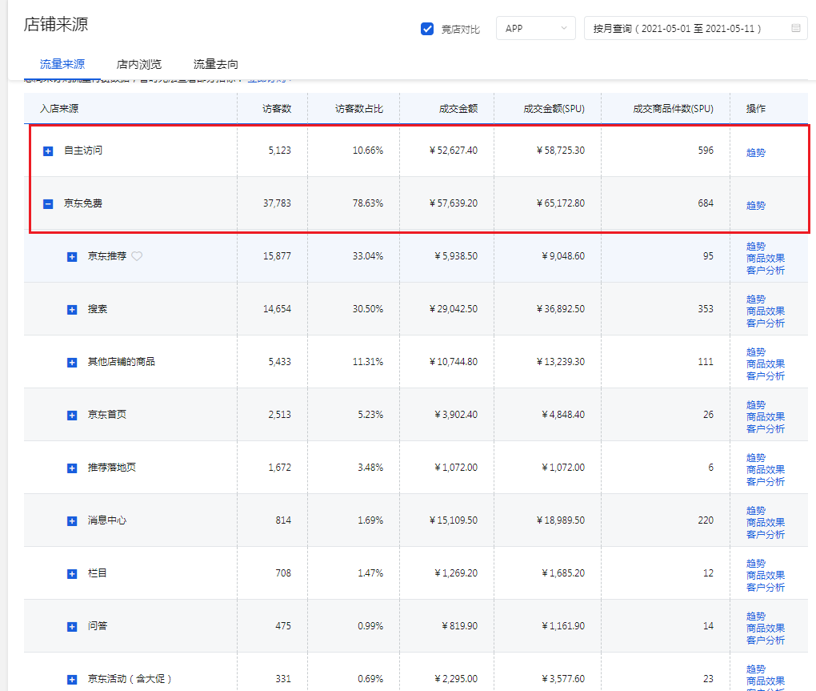Viewport: 816px width, 691px height.
Task: Toggle the 竞店对比 checkbox
Action: click(x=426, y=29)
